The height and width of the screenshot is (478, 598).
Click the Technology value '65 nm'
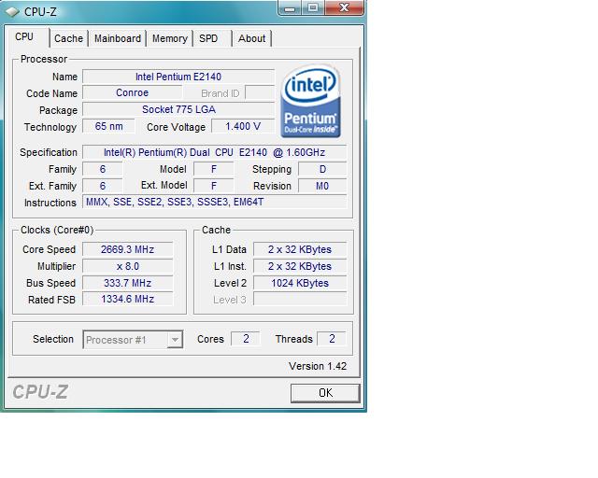coord(108,126)
